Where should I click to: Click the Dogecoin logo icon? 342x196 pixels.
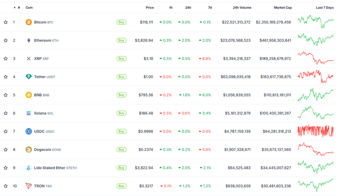(x=29, y=149)
